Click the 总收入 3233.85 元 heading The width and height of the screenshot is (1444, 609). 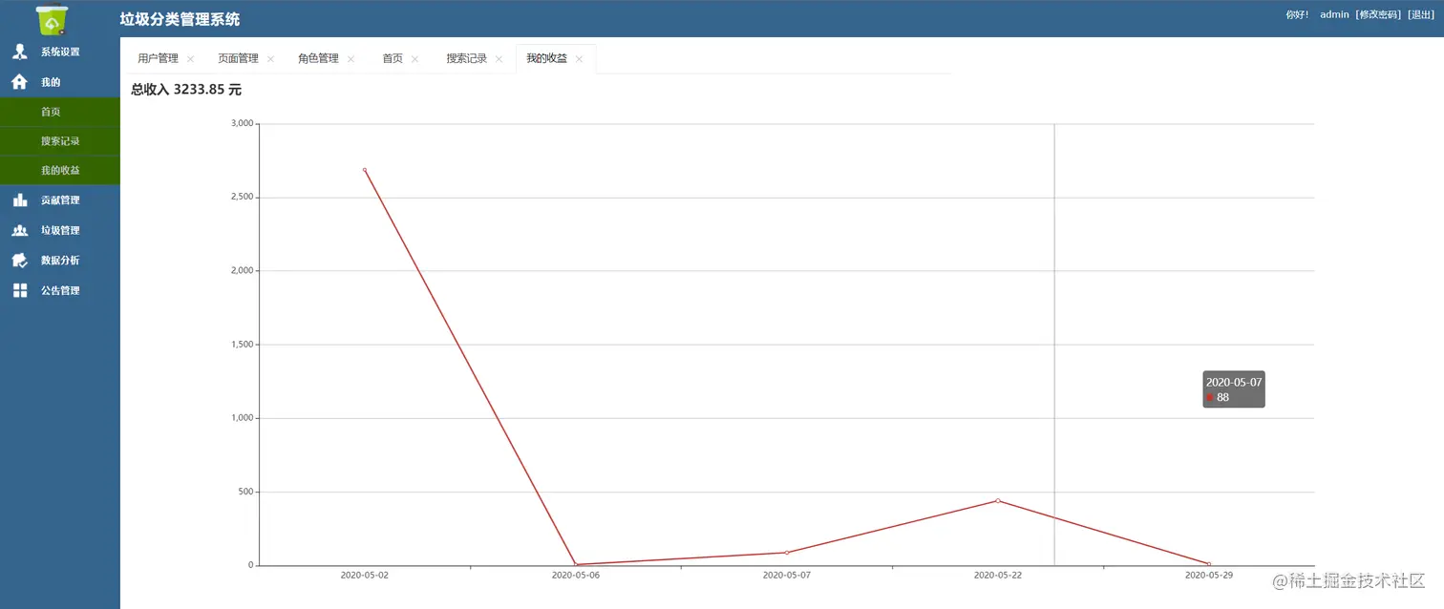pos(186,89)
